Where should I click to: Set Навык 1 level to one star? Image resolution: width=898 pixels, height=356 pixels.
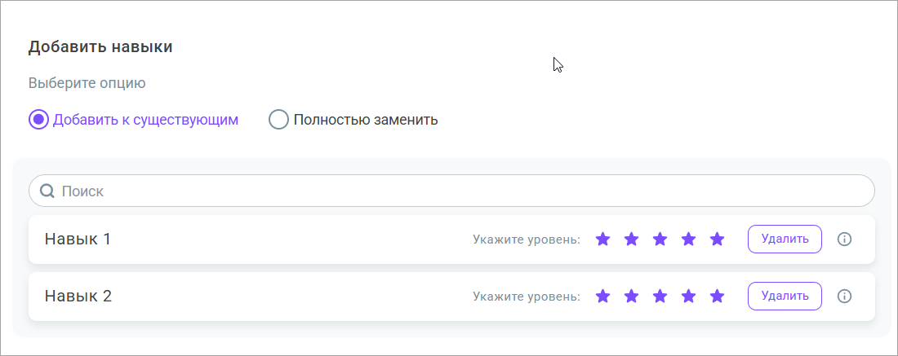[x=602, y=240]
